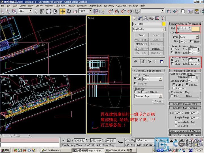
Task: Switch to Modify command panel tab
Action: (x=140, y=18)
